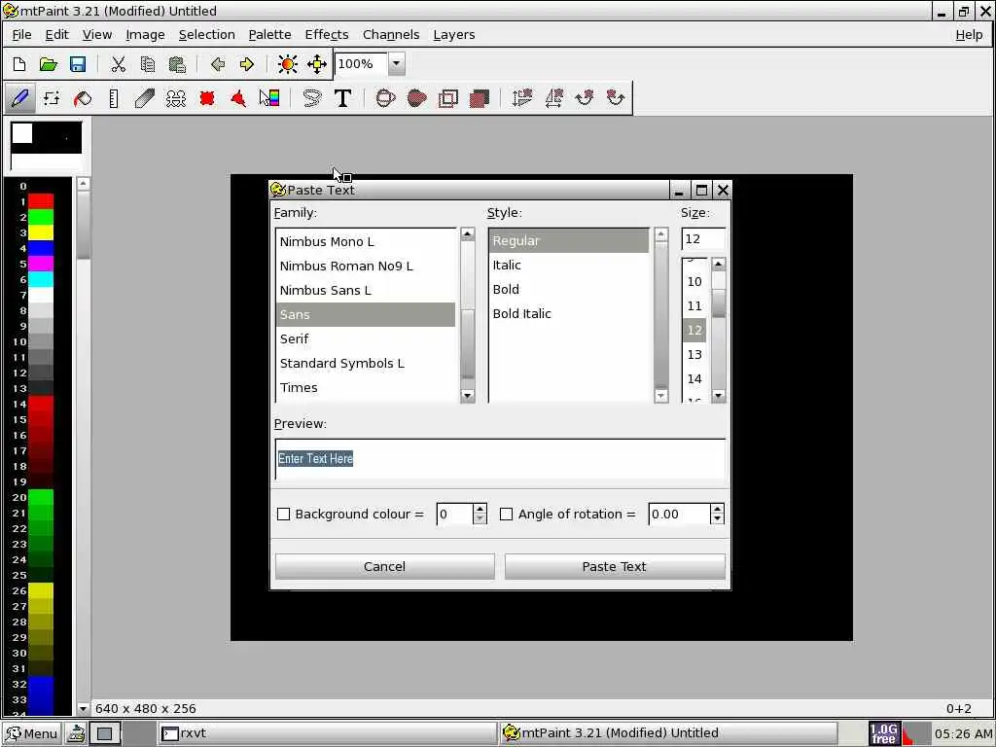The height and width of the screenshot is (747, 996).
Task: Enable the Background colour checkbox
Action: coord(284,514)
